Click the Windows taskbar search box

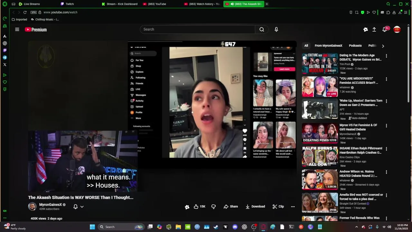(x=121, y=227)
